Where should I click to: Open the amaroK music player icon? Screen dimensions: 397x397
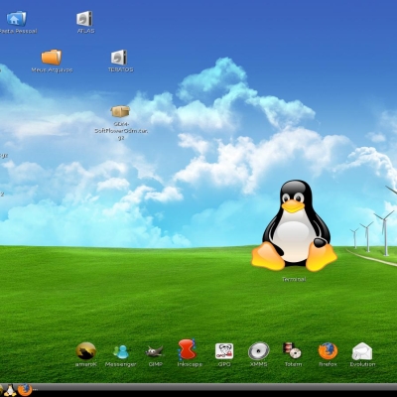(x=86, y=351)
